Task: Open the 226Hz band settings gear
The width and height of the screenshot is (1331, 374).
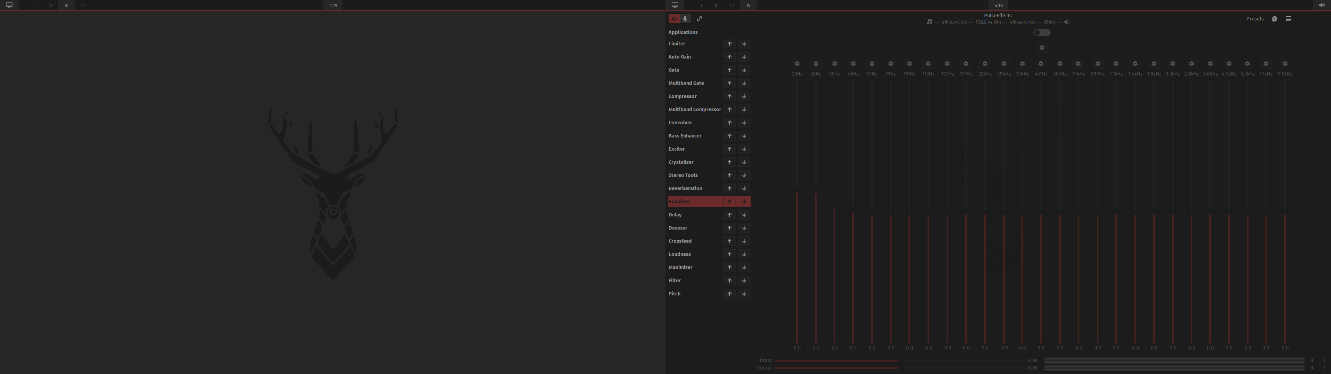Action: tap(985, 64)
